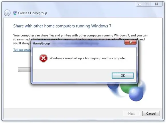The width and height of the screenshot is (166, 123).
Task: Click the greyed-out Next button
Action: 131,114
